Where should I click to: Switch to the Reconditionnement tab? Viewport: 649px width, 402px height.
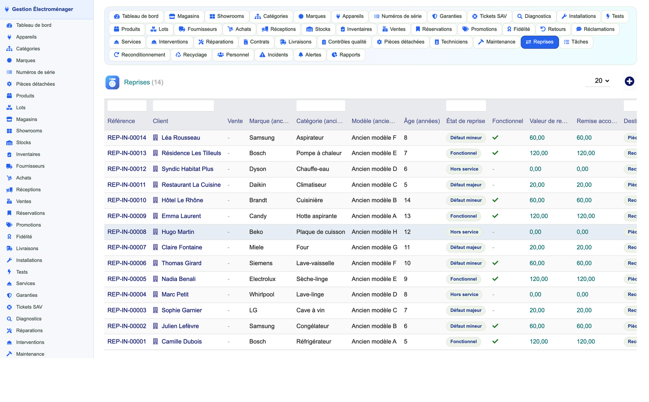pos(140,55)
